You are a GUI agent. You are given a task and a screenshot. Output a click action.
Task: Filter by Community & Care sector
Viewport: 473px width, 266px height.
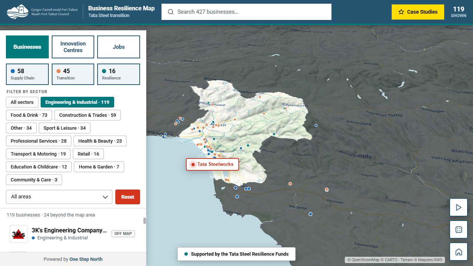point(34,180)
